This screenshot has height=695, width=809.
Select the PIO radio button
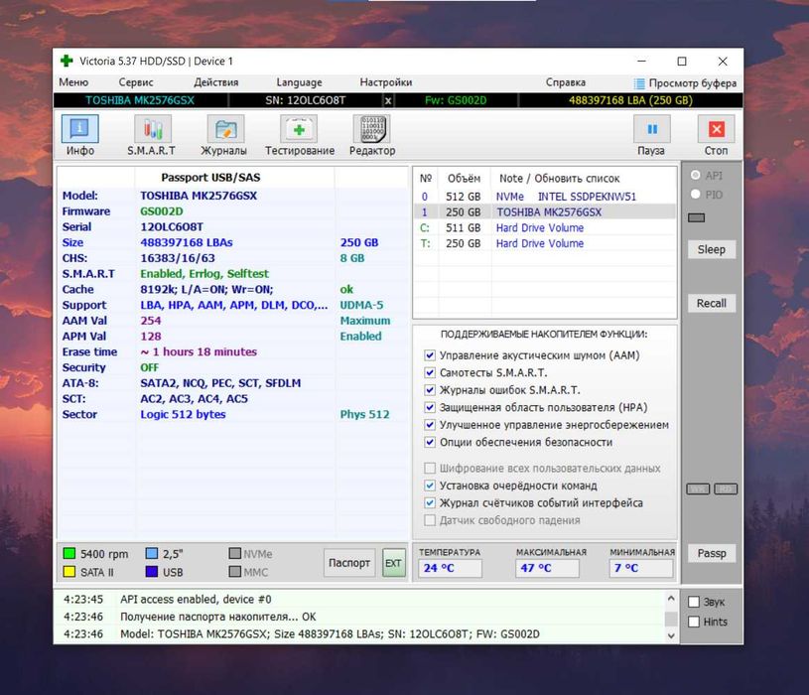point(696,194)
